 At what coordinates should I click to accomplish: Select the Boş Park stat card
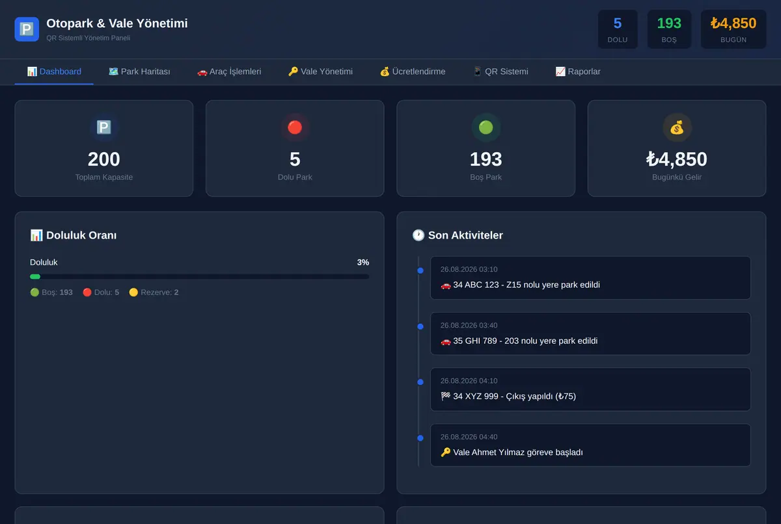[486, 148]
